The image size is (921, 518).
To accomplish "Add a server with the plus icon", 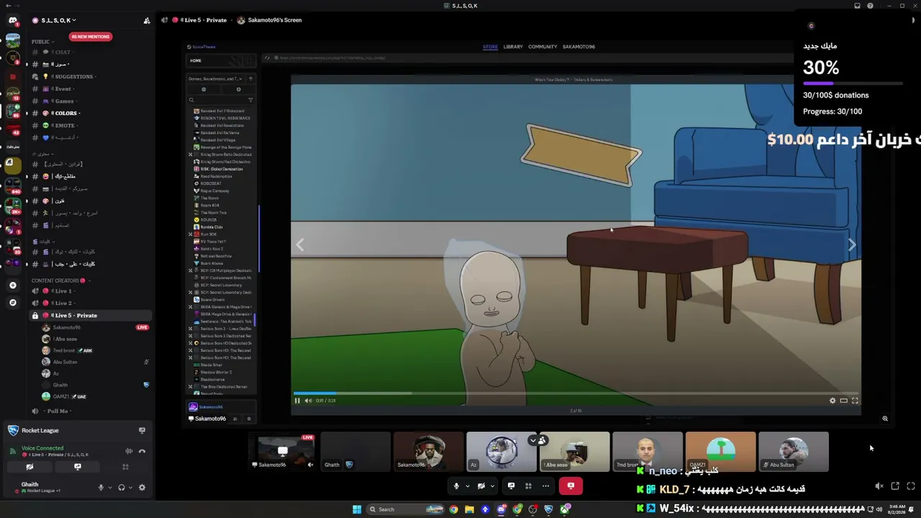I will 12,286.
